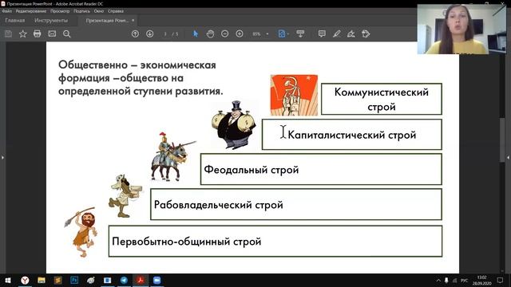Click the Коммунистический строй box
This screenshot has height=287, width=511.
click(382, 99)
